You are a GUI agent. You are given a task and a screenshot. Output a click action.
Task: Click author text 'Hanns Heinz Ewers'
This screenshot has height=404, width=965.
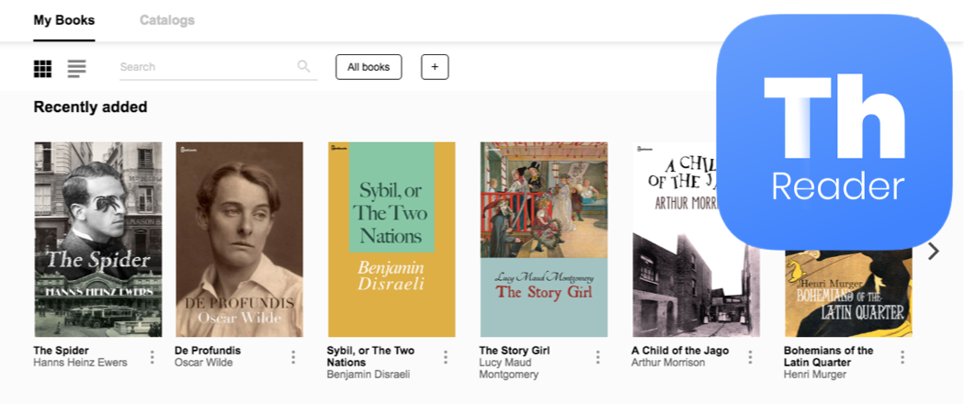pyautogui.click(x=80, y=363)
